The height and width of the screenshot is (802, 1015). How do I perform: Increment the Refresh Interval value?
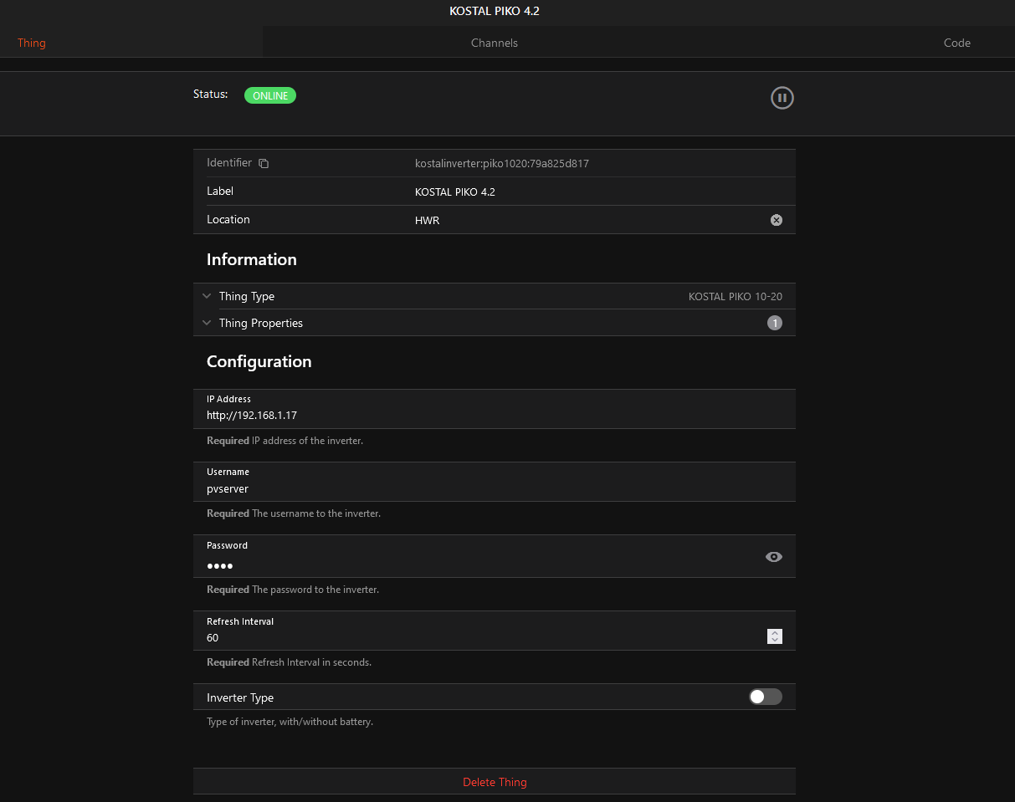(x=774, y=633)
